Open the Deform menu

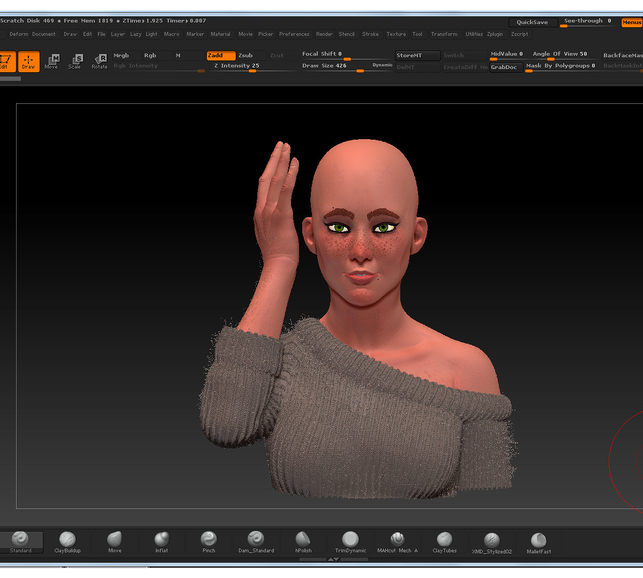click(19, 34)
